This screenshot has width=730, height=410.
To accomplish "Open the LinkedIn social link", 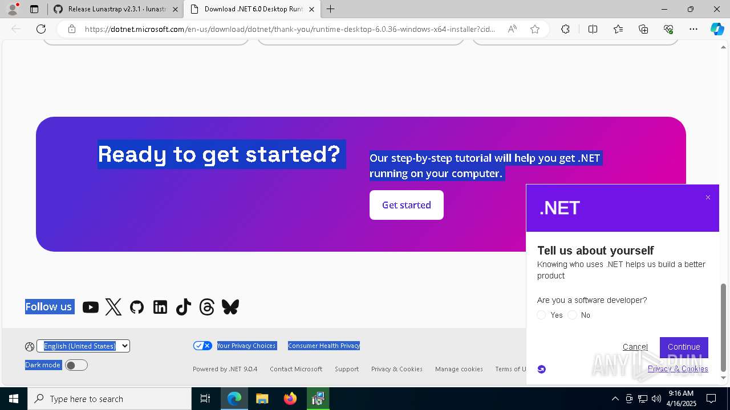I will (x=160, y=307).
